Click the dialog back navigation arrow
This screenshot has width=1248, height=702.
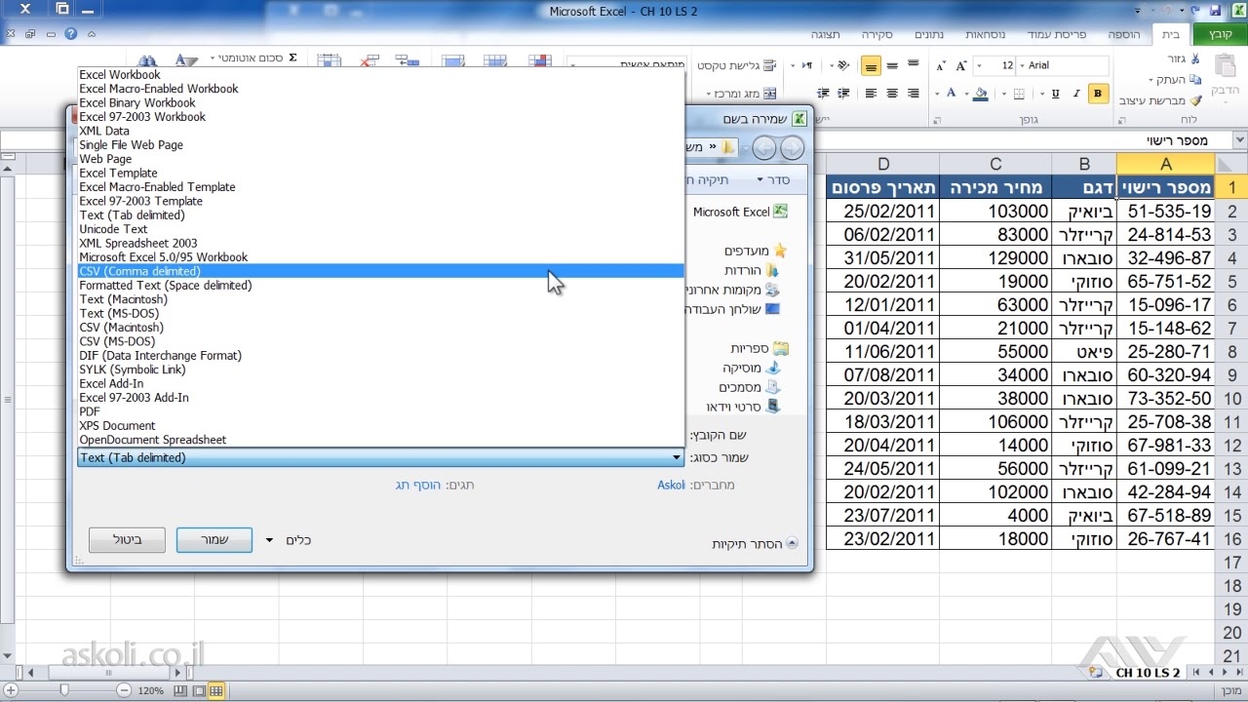click(x=793, y=147)
